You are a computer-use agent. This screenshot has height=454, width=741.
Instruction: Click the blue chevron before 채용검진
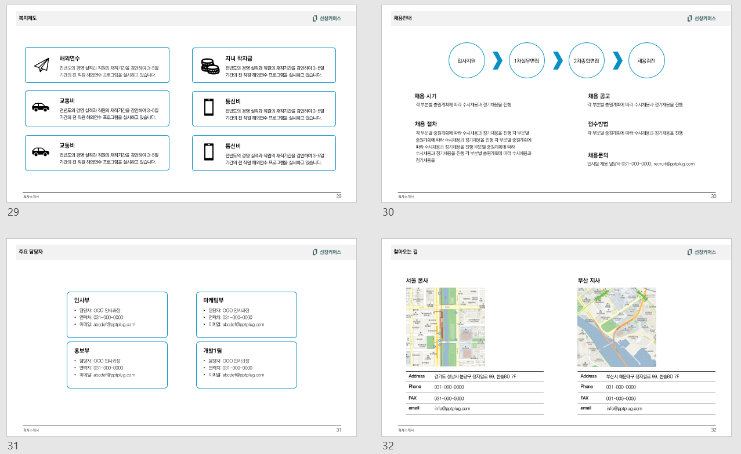pyautogui.click(x=617, y=60)
